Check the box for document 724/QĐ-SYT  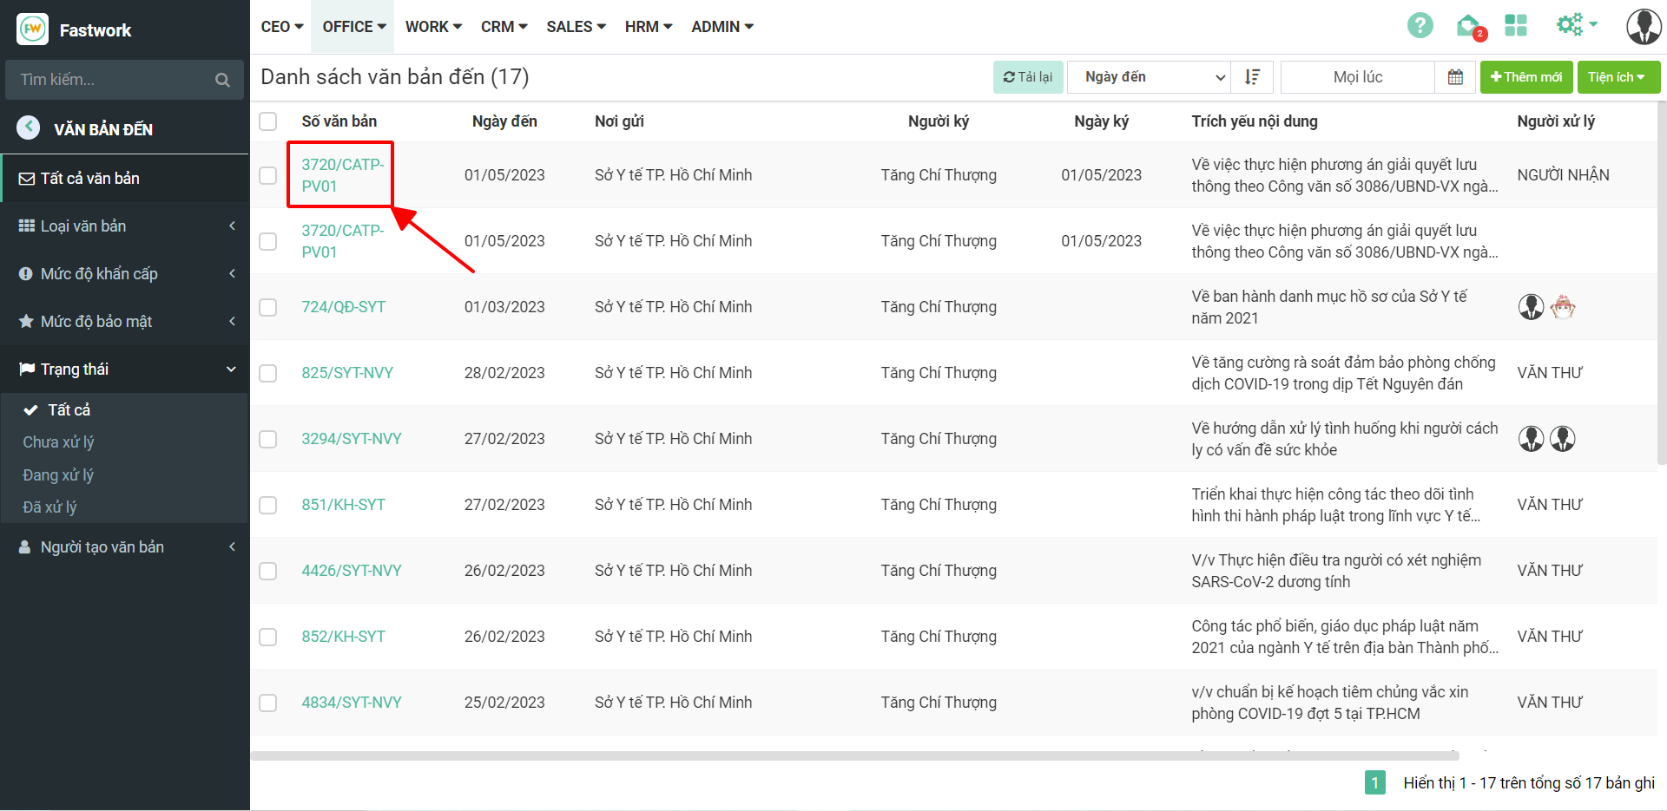click(268, 307)
